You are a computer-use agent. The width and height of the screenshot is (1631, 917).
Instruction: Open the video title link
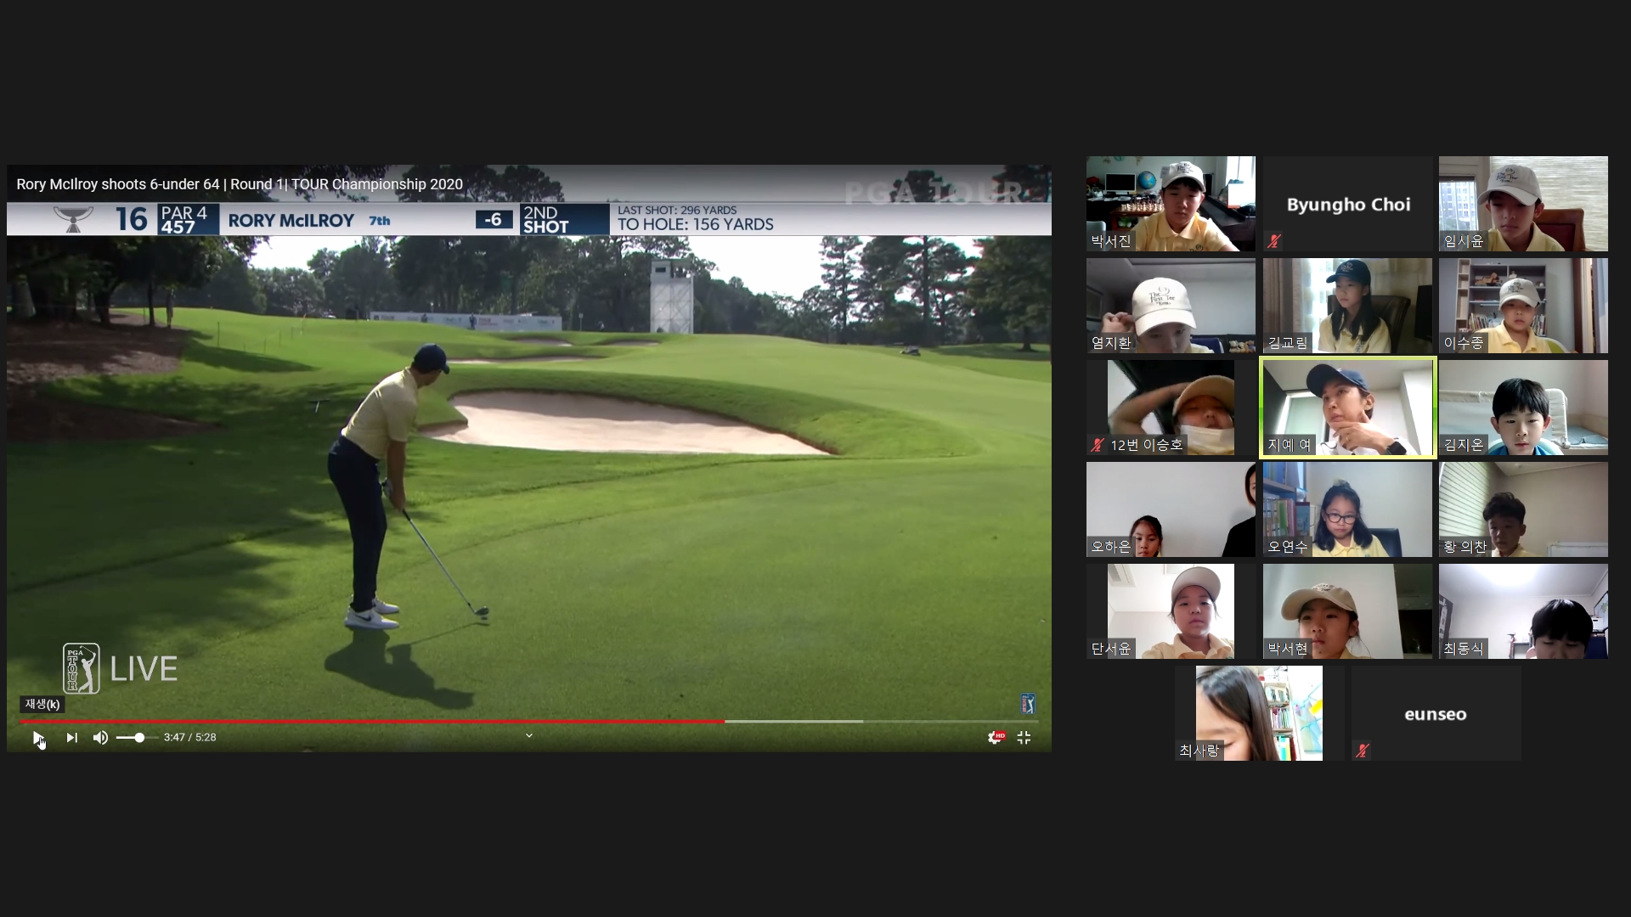click(x=240, y=184)
